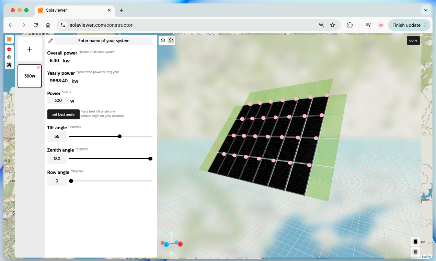This screenshot has width=436, height=261.
Task: Select the 300w panel card
Action: pyautogui.click(x=30, y=76)
